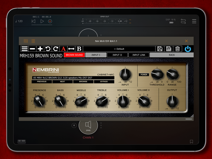Click the 120 tempo display
Viewport: 212px width, 159px height.
(x=19, y=21)
